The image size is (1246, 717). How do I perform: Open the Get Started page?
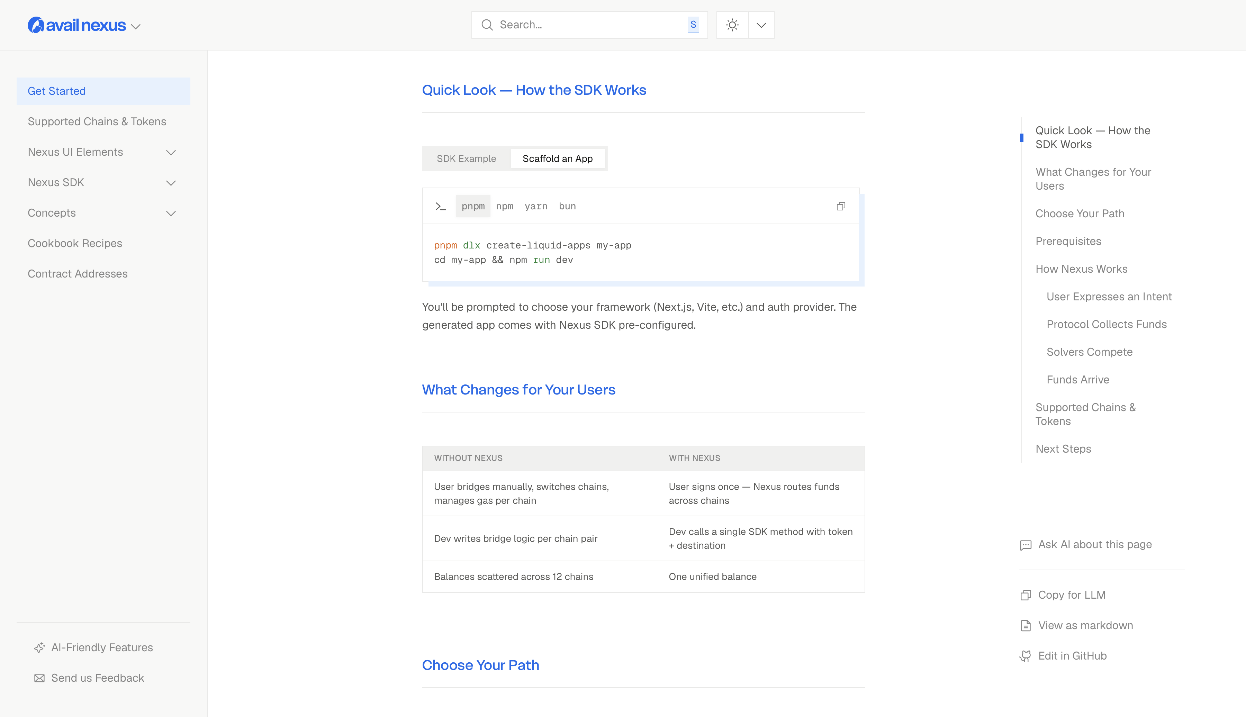tap(103, 91)
